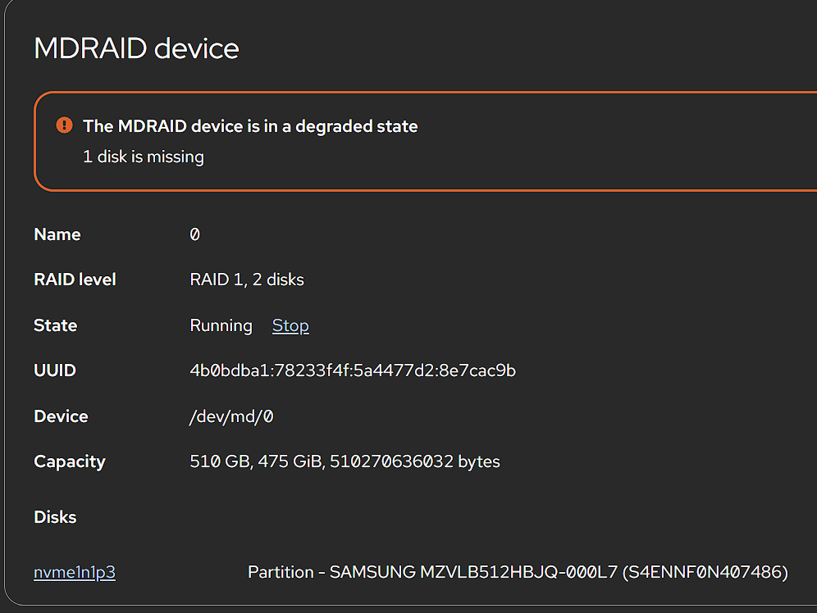This screenshot has height=613, width=817.
Task: Select the degraded state alert title
Action: 250,126
